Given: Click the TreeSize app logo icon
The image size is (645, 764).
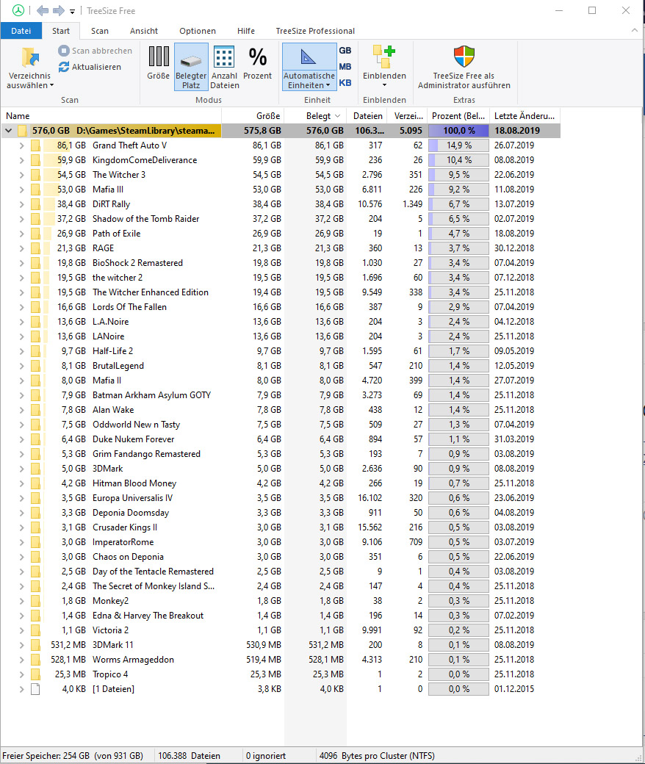Looking at the screenshot, I should tap(18, 10).
